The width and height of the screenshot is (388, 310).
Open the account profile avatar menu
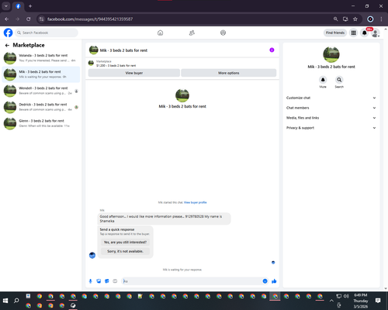[x=376, y=33]
